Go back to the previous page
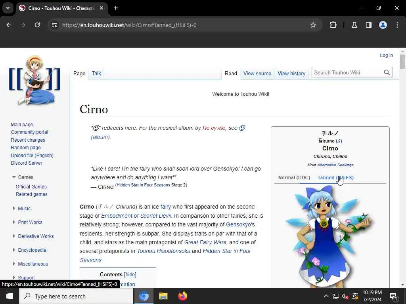 [x=9, y=25]
